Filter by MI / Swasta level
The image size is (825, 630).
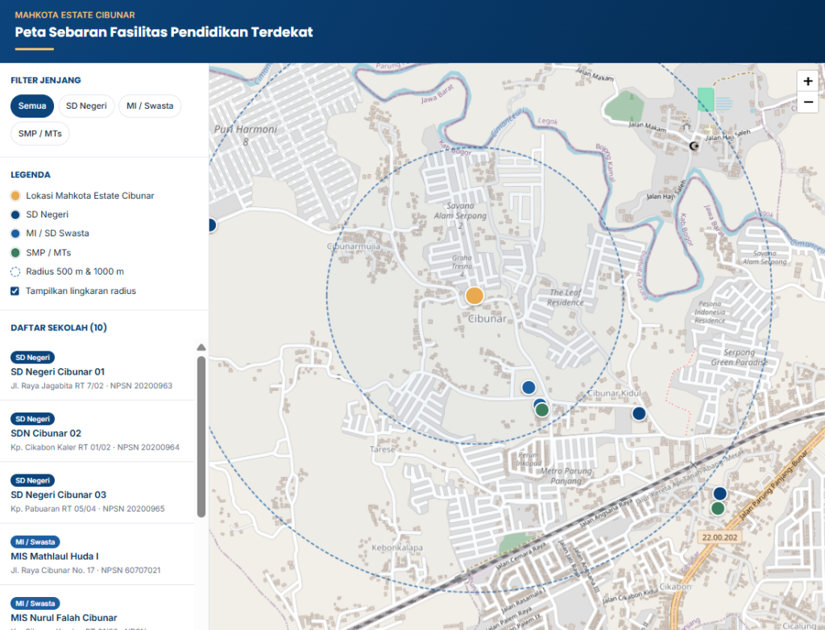coord(150,106)
